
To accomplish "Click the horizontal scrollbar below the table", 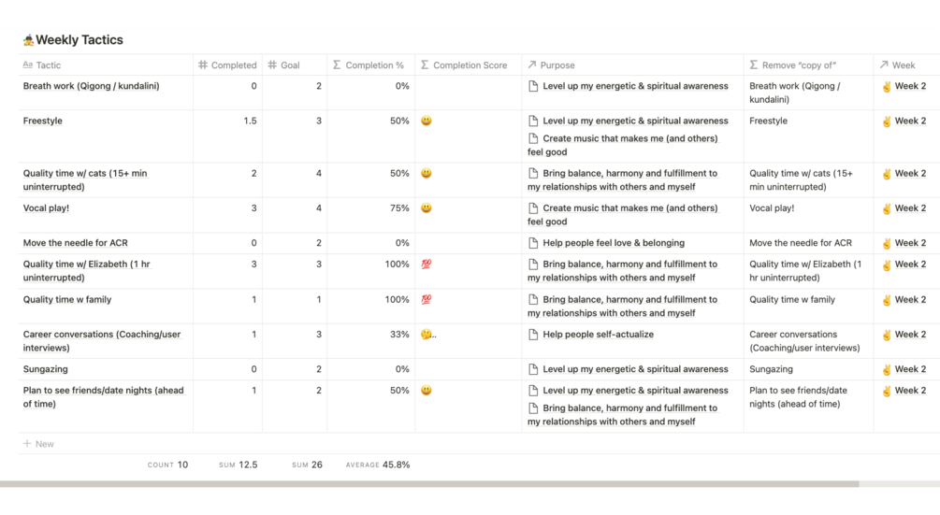I will 429,484.
